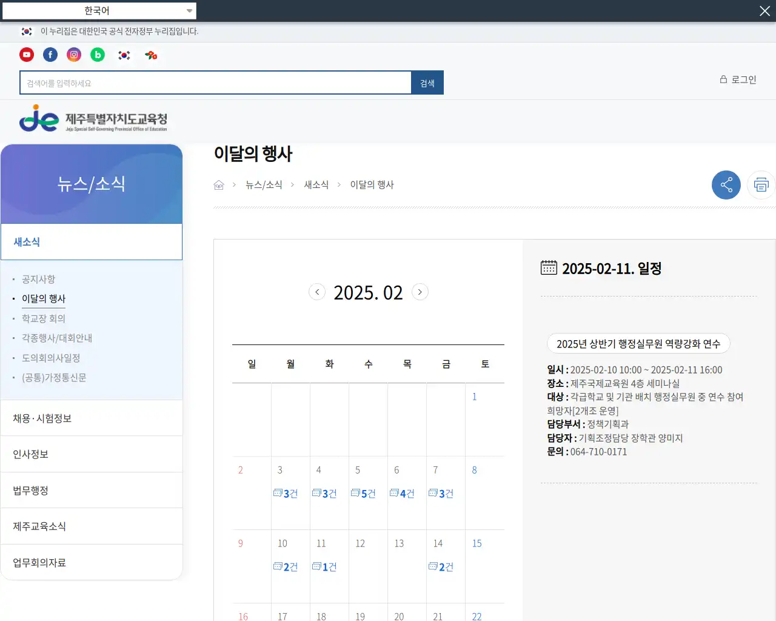Click the education office logo
This screenshot has width=776, height=621.
point(93,118)
